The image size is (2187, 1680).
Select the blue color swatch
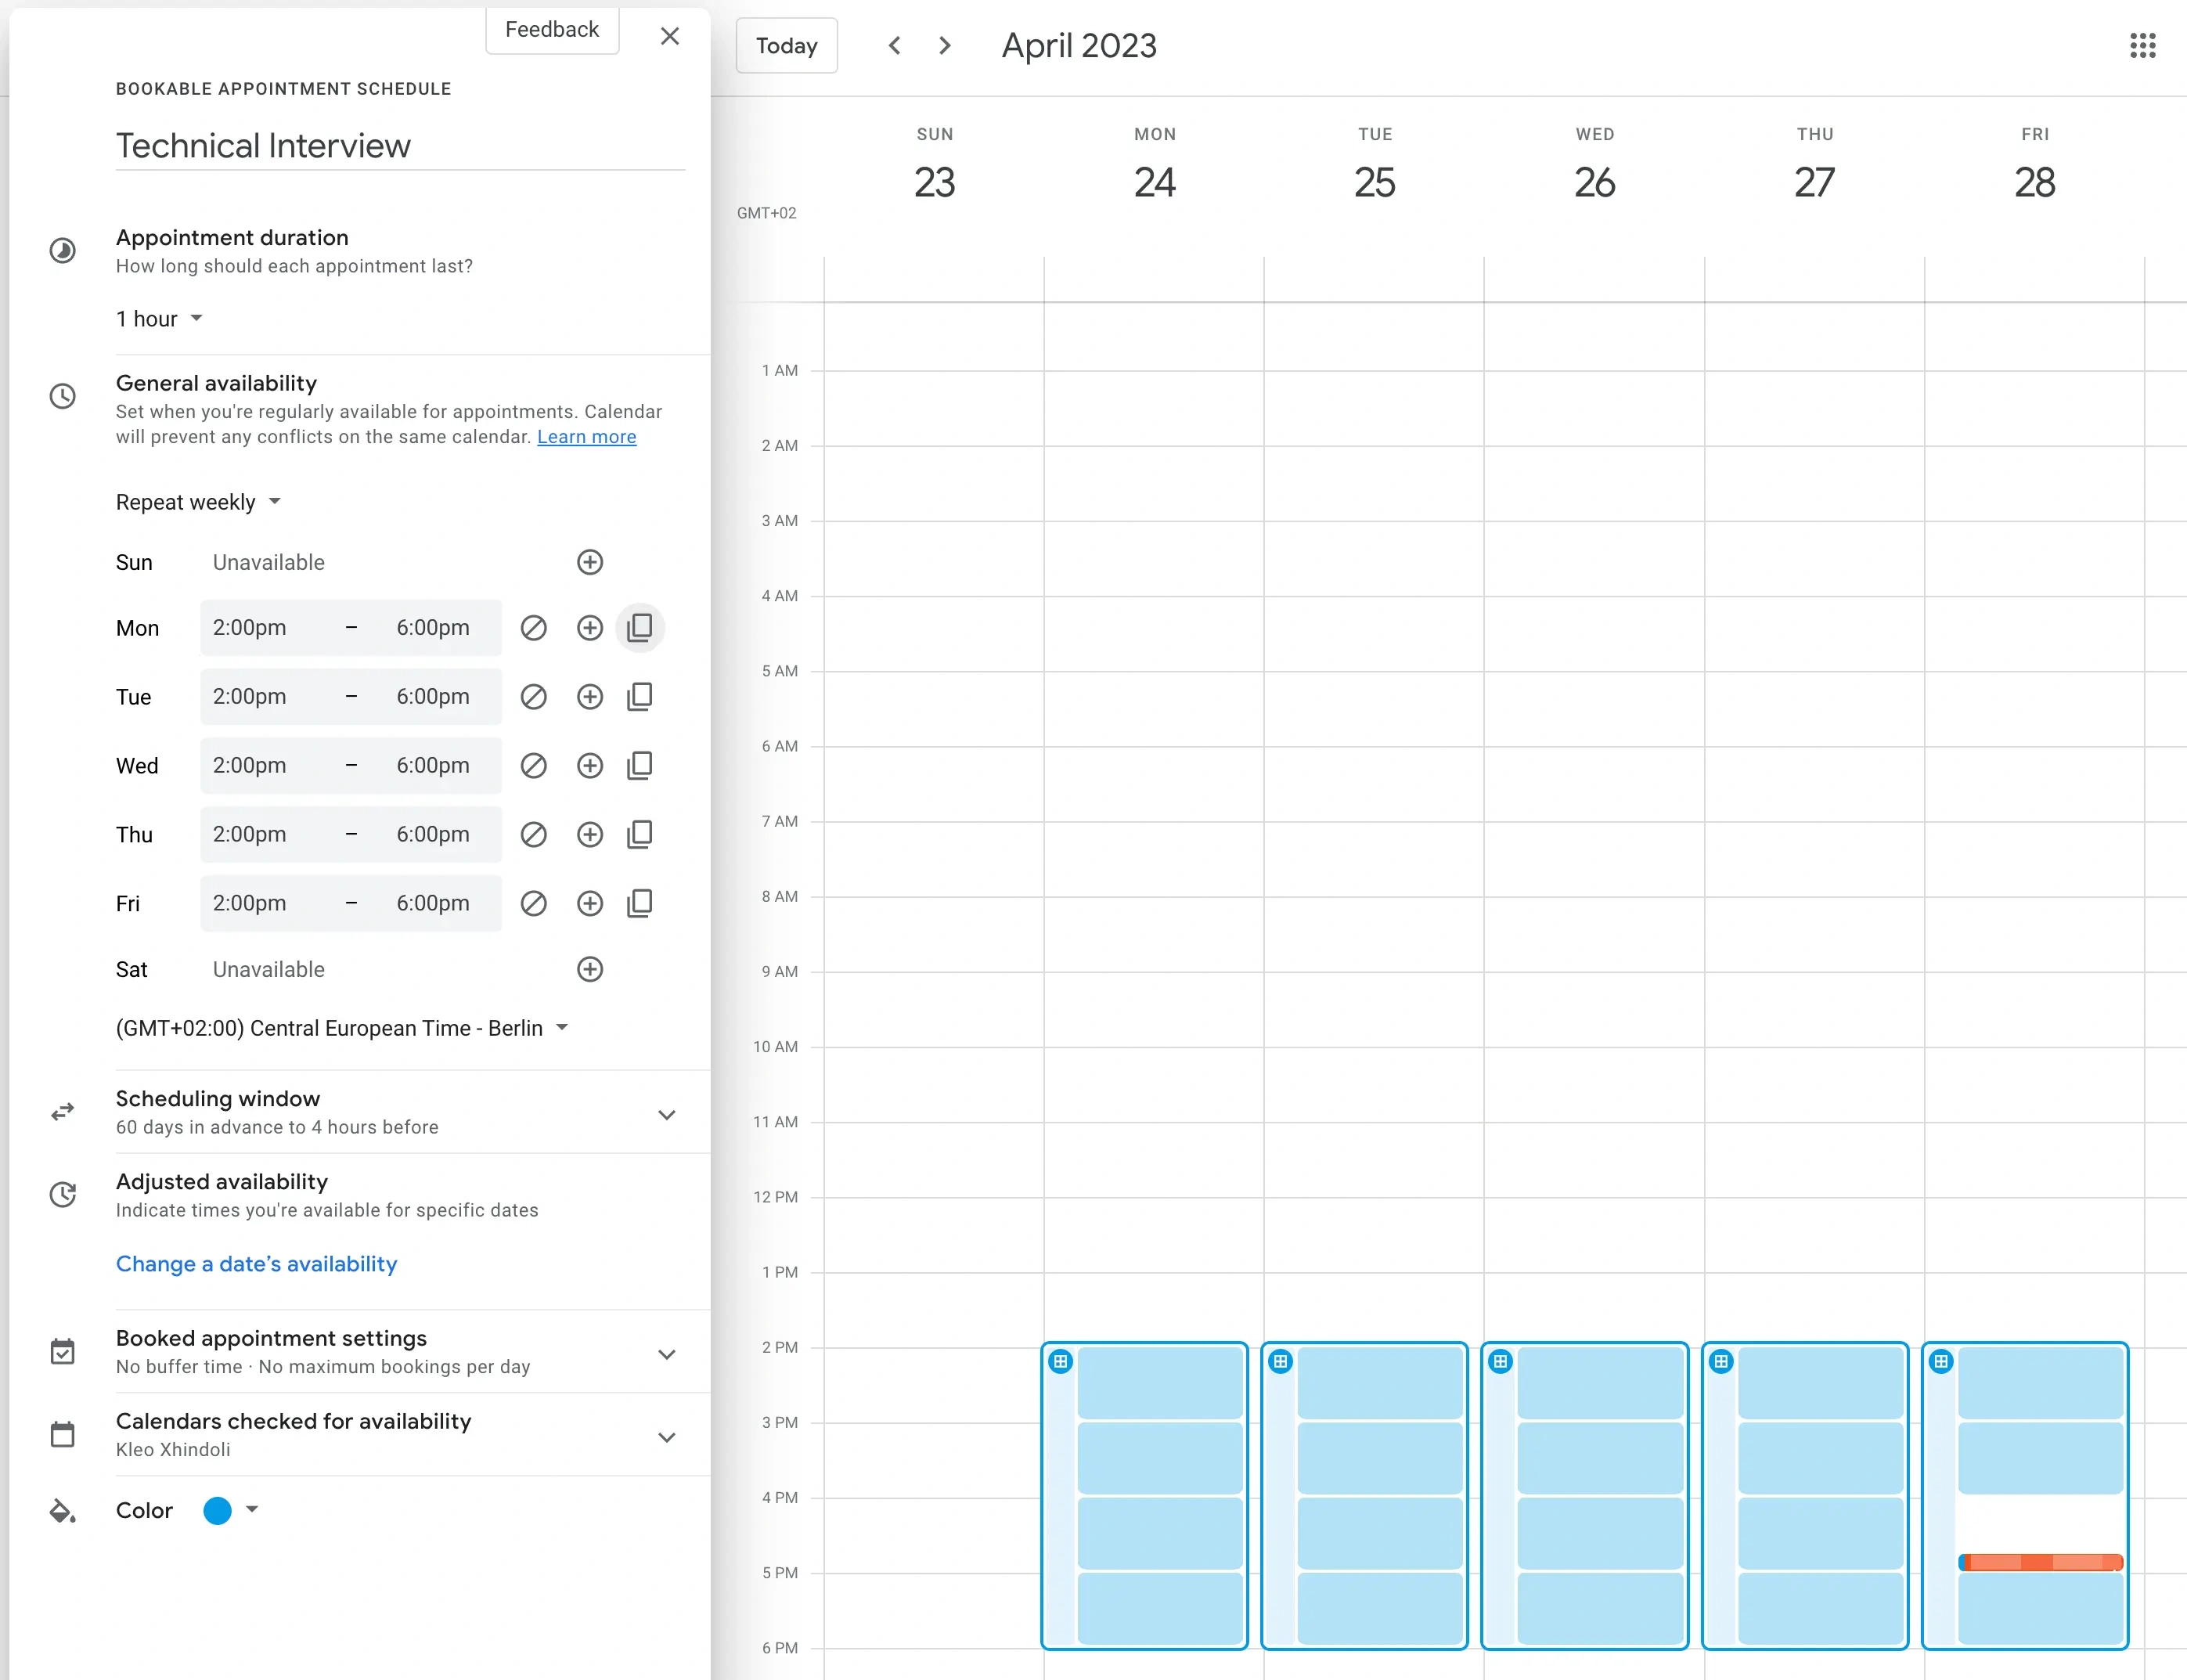click(217, 1509)
